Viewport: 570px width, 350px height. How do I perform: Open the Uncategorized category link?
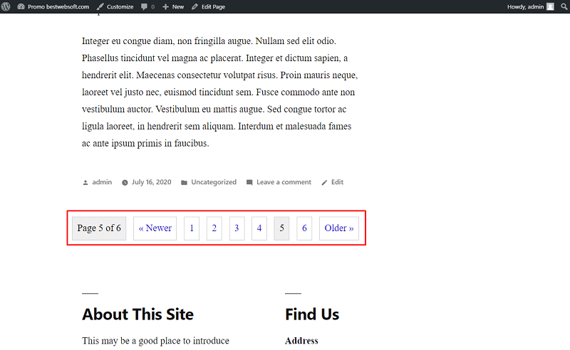(x=214, y=182)
